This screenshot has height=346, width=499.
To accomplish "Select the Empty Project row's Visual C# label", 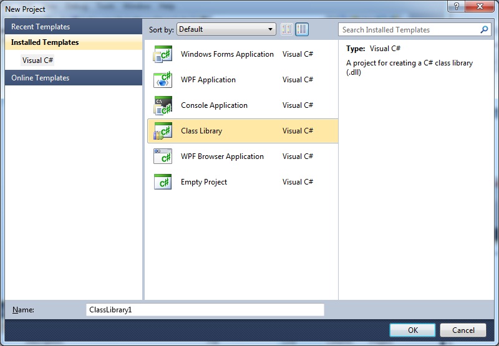I will click(298, 182).
